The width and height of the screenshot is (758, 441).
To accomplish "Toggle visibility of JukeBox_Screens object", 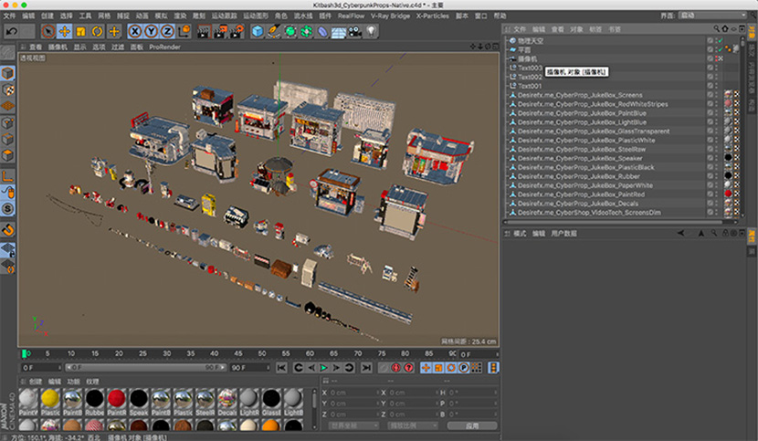I will 716,95.
